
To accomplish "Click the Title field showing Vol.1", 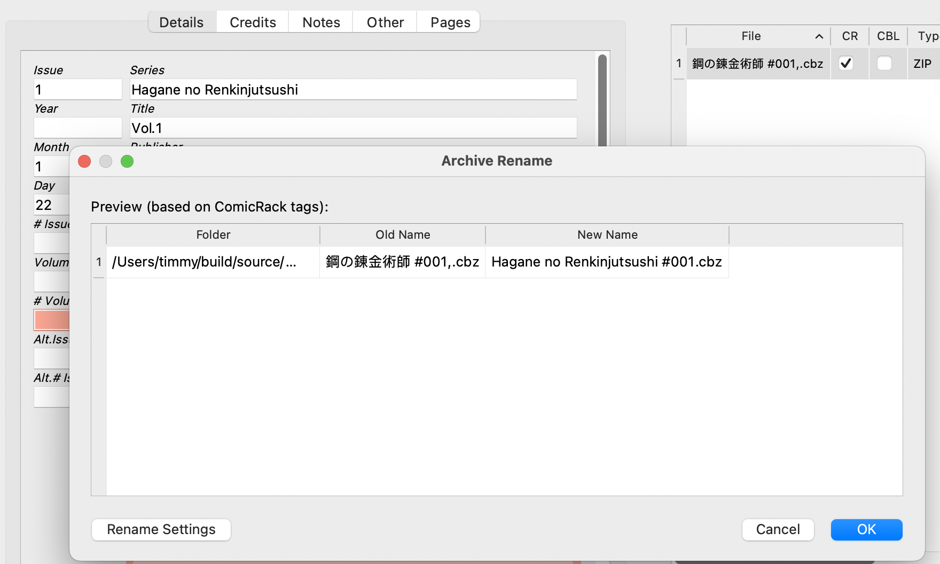I will (352, 128).
